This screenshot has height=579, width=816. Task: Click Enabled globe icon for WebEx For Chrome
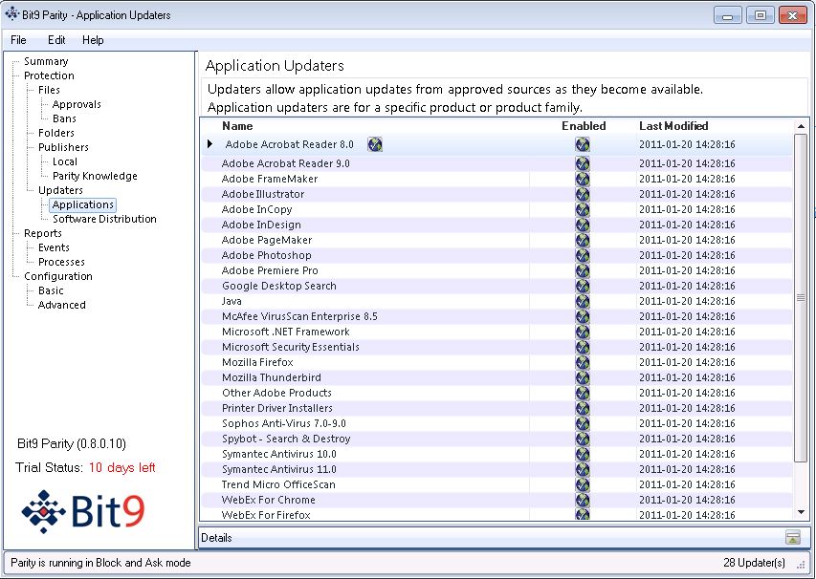coord(583,500)
